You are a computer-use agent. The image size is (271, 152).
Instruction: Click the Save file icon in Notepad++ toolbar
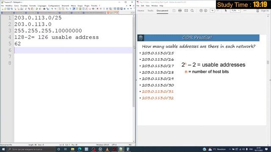click(x=8, y=9)
